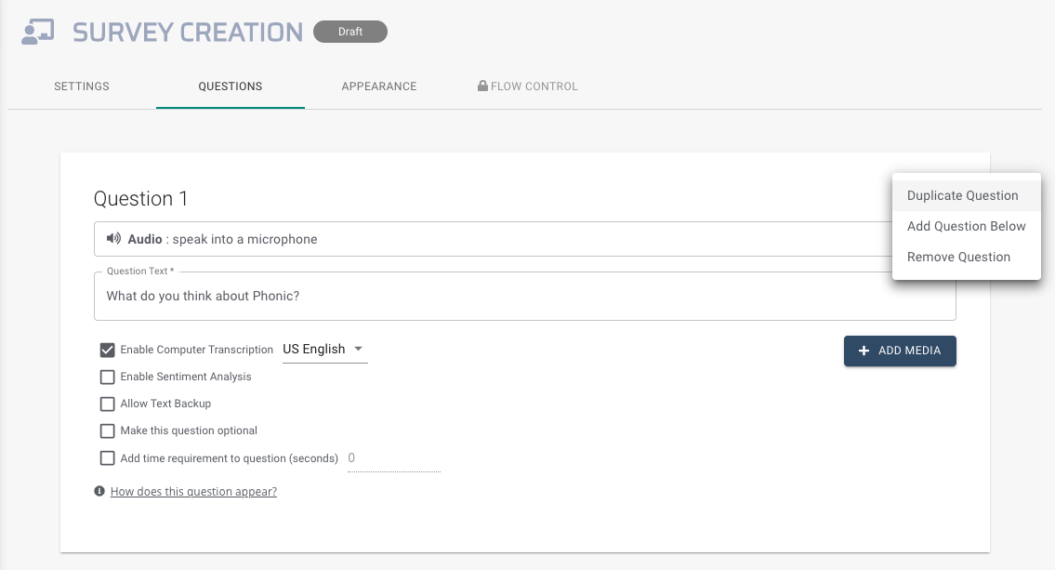Select the Draft status badge

pyautogui.click(x=350, y=31)
